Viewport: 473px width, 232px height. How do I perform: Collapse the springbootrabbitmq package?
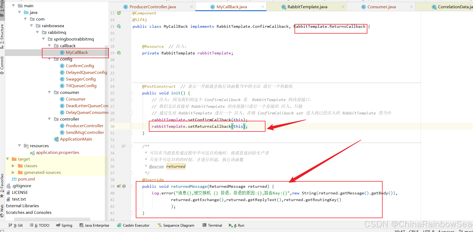point(43,39)
